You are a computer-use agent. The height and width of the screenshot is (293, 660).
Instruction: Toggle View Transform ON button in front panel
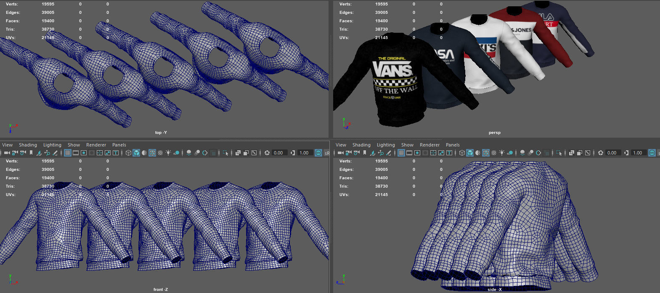pyautogui.click(x=318, y=153)
